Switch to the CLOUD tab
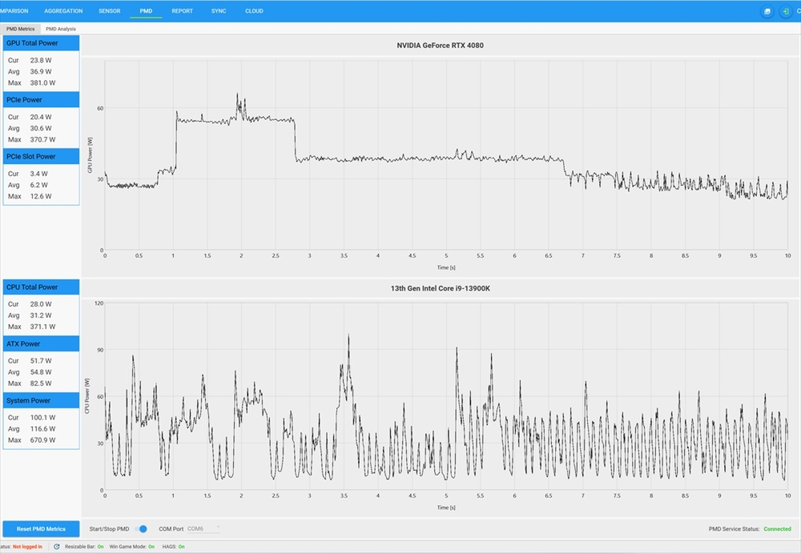 [254, 10]
